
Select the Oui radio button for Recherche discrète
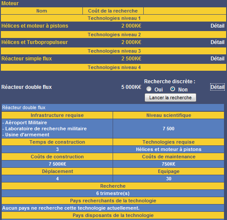click(x=149, y=89)
